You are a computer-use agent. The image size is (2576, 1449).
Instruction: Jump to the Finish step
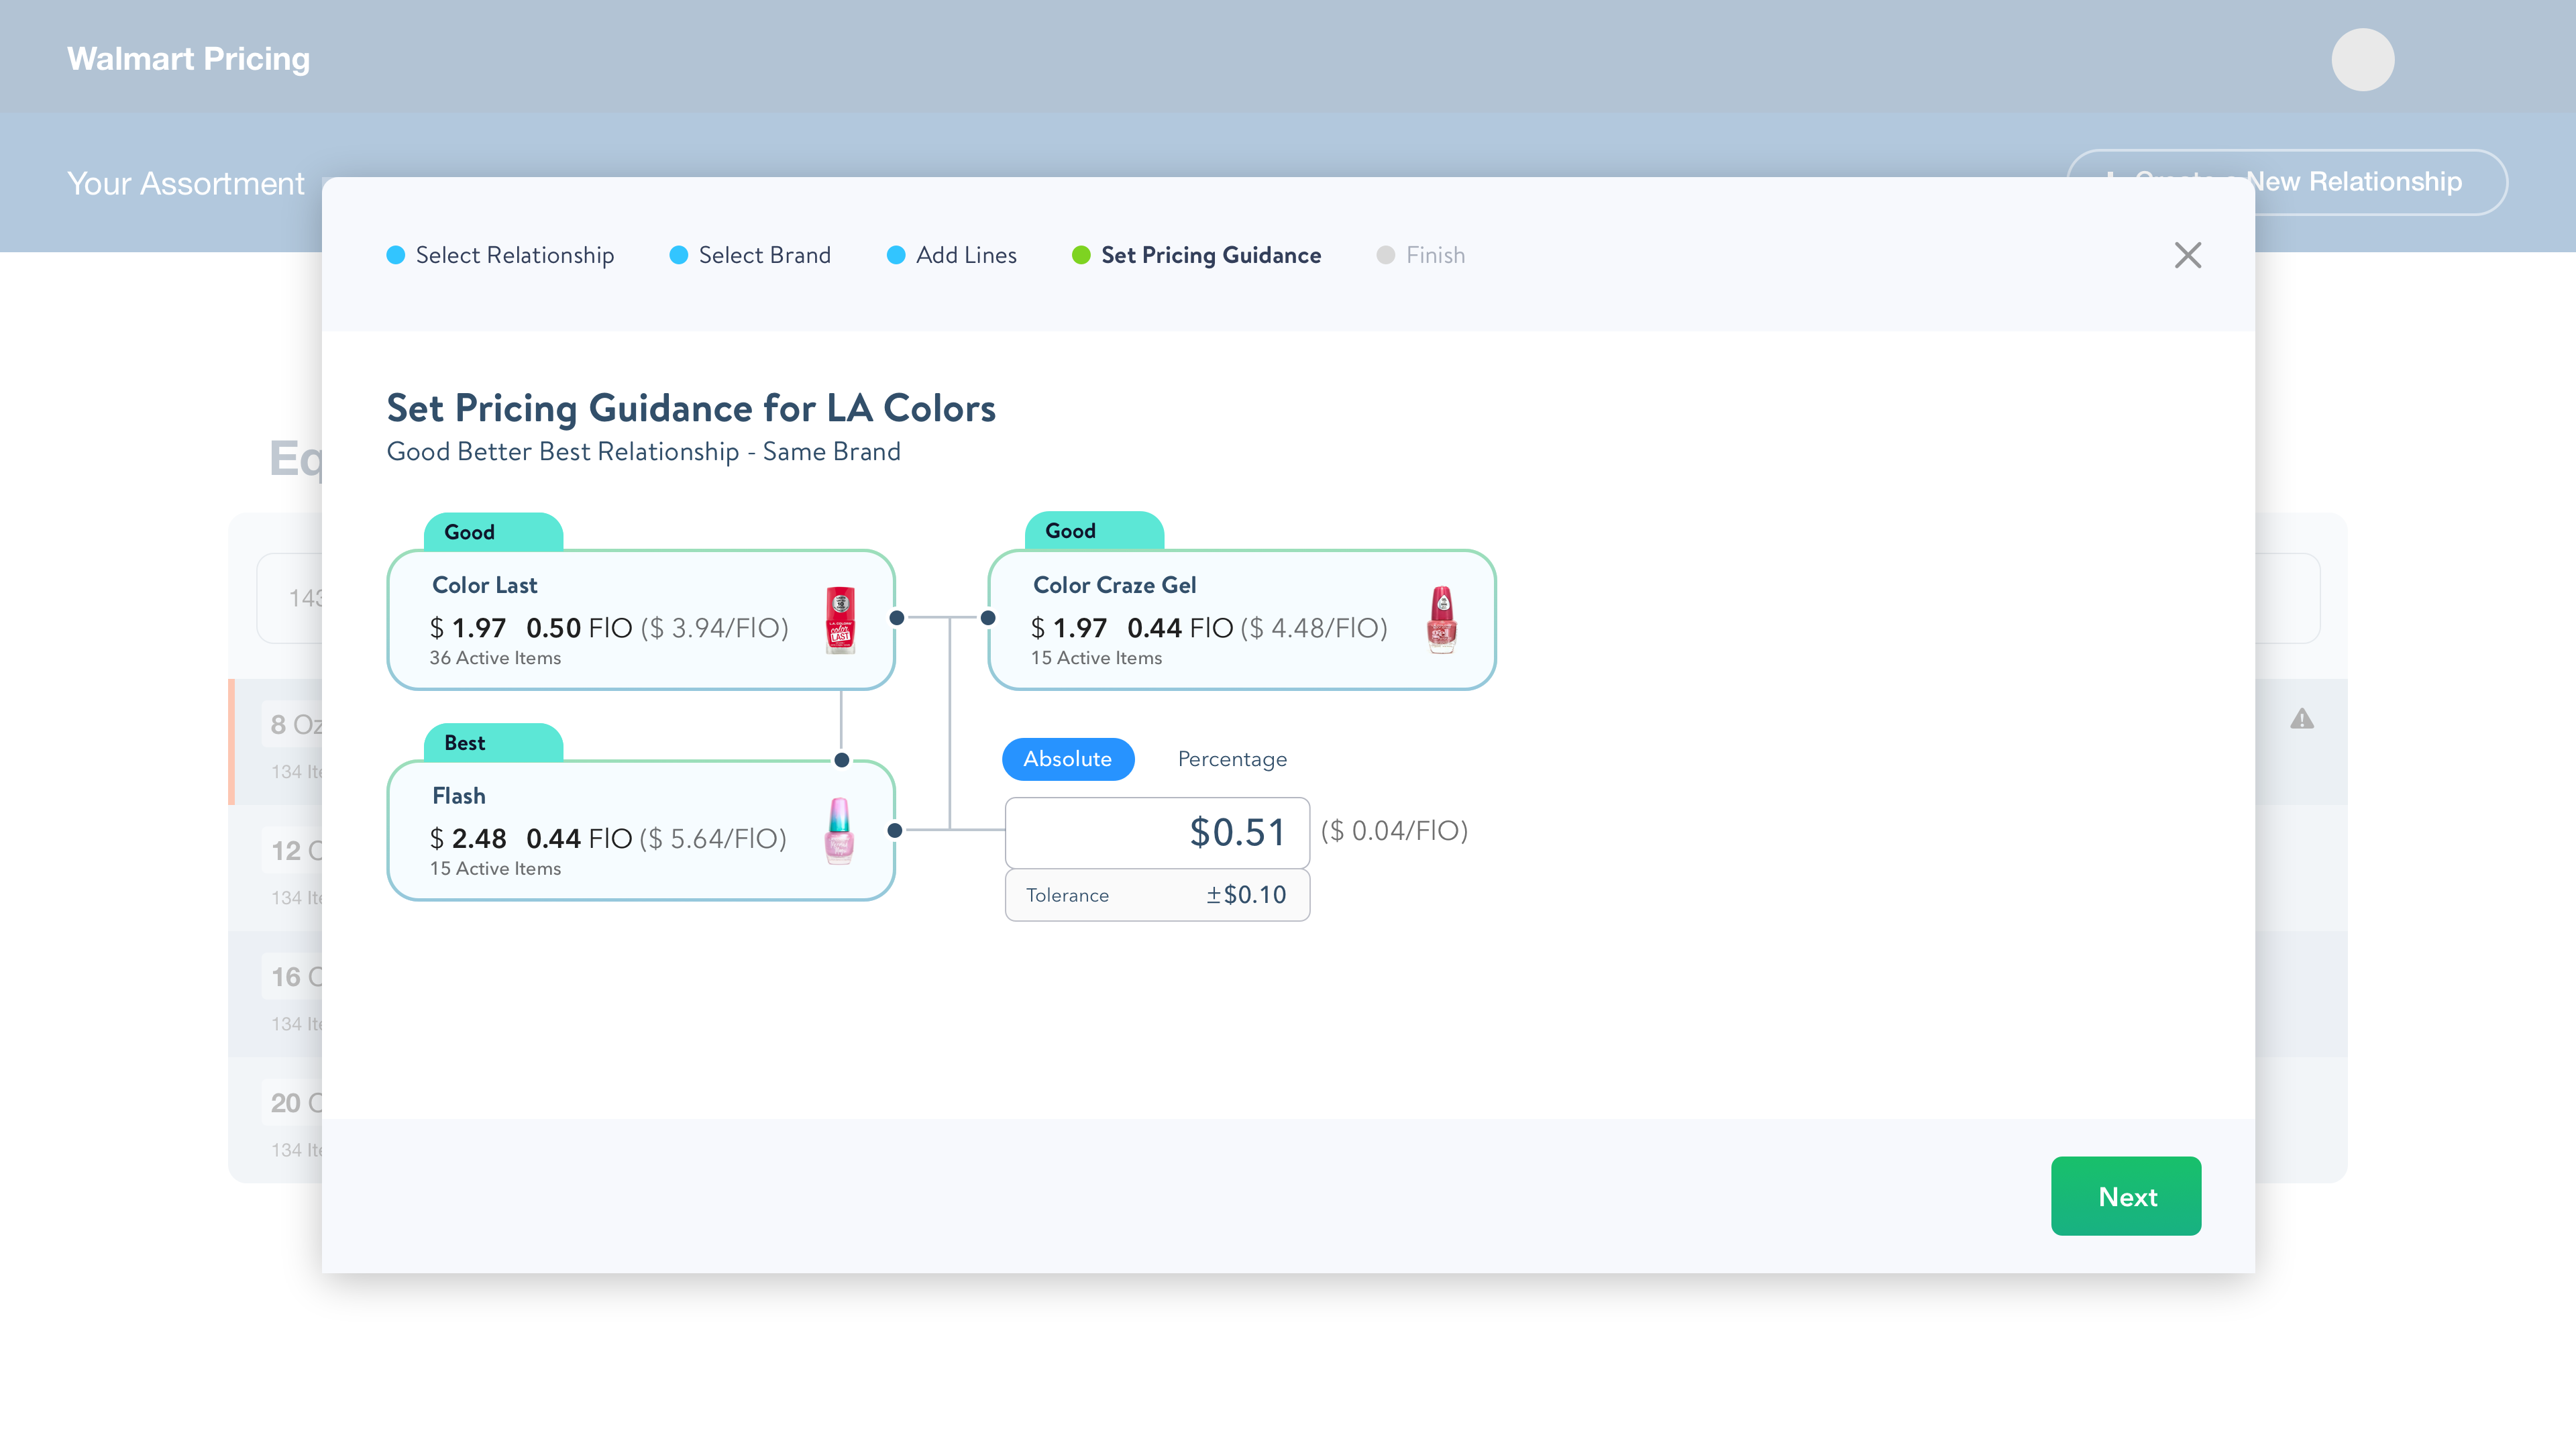tap(1420, 255)
